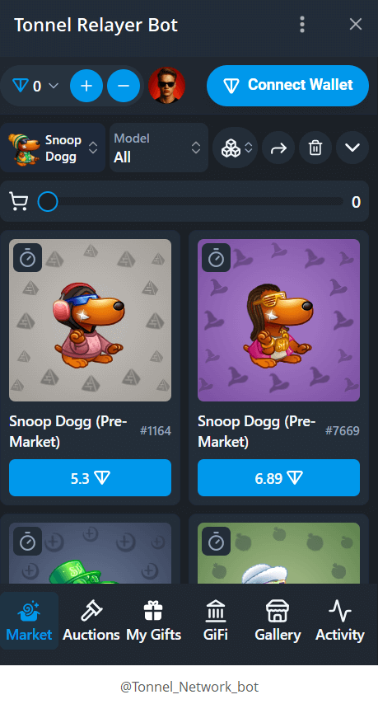Open the cubes bundle sort selector
This screenshot has width=378, height=704.
point(235,148)
